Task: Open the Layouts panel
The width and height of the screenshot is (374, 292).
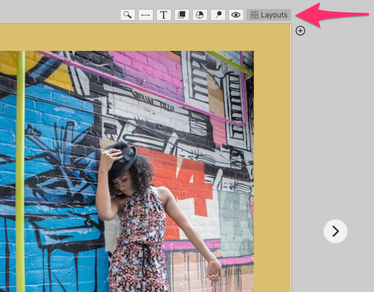Action: (269, 15)
